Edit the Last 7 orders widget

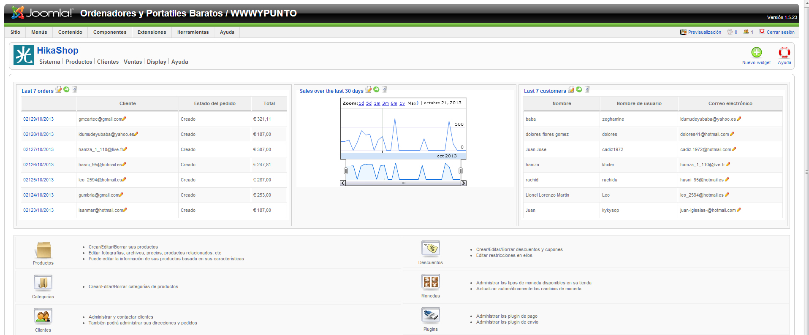point(59,89)
